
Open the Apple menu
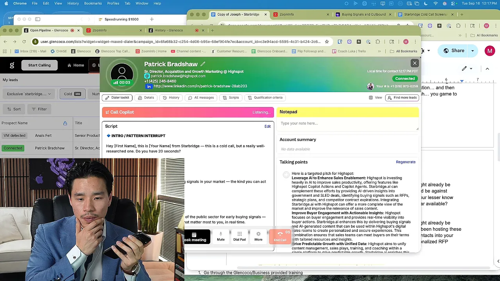pos(6,4)
